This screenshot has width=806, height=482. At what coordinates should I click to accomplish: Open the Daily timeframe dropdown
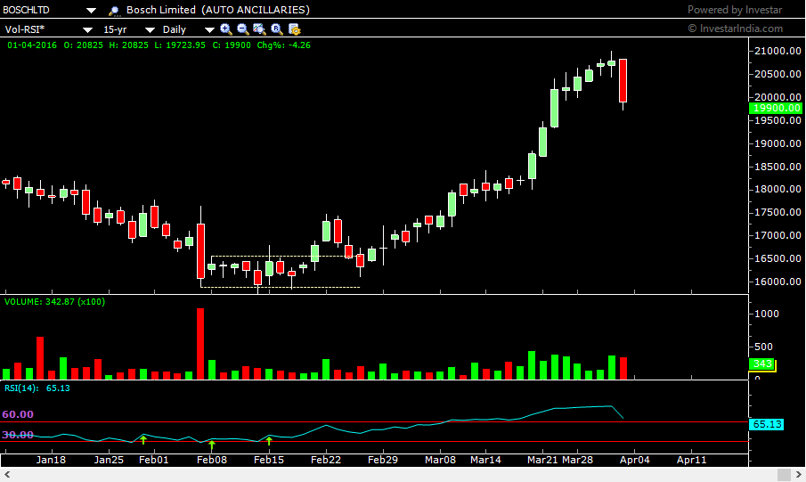(209, 29)
